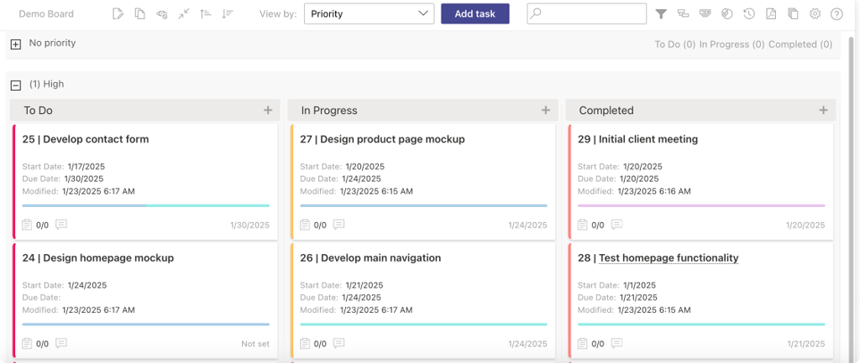The width and height of the screenshot is (860, 363).
Task: Open the Gantt chart view icon
Action: pos(684,14)
